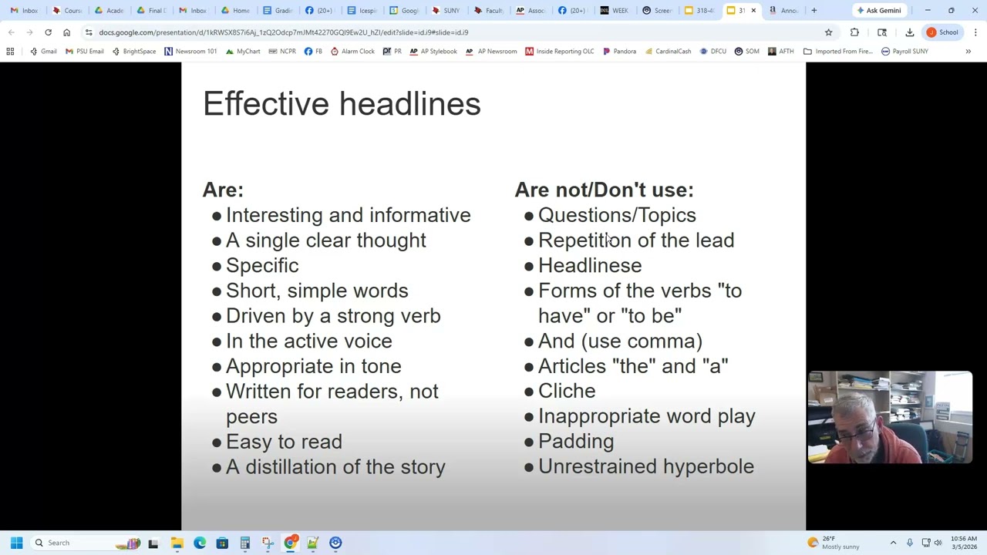Open Task View from taskbar
The width and height of the screenshot is (987, 555).
(153, 543)
